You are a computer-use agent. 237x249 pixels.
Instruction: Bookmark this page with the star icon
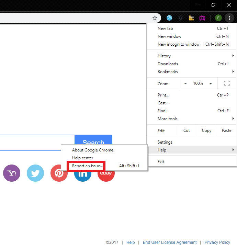pyautogui.click(x=155, y=18)
